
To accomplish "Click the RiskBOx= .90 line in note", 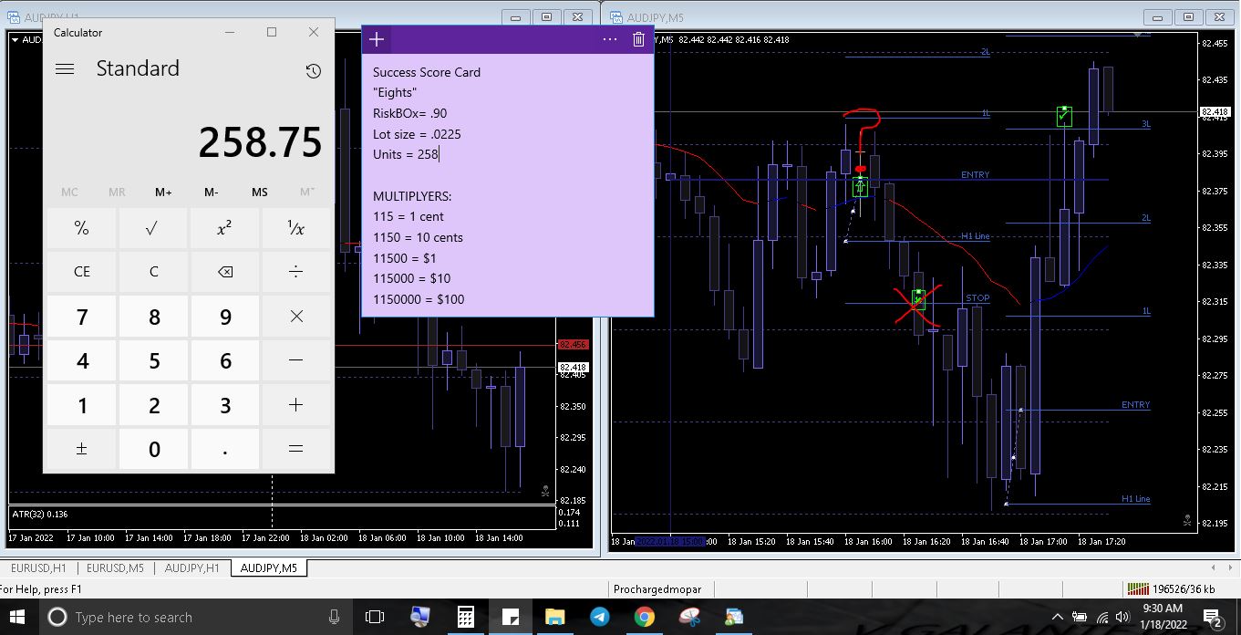I will 409,114.
